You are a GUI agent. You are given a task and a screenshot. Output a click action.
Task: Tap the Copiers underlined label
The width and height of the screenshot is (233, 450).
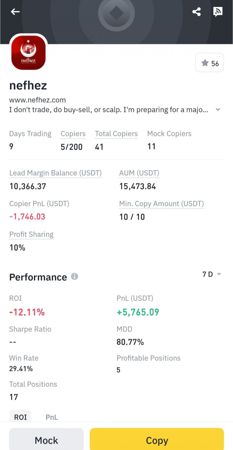point(73,134)
